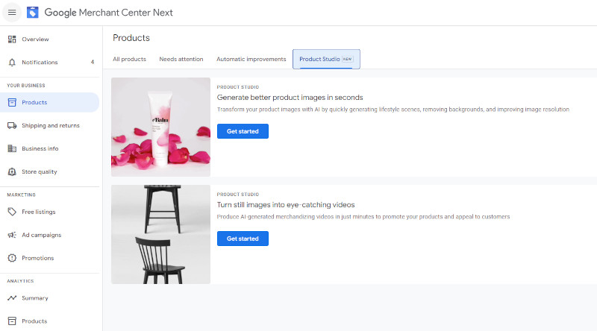Click the Google Merchant Center logo

point(33,13)
